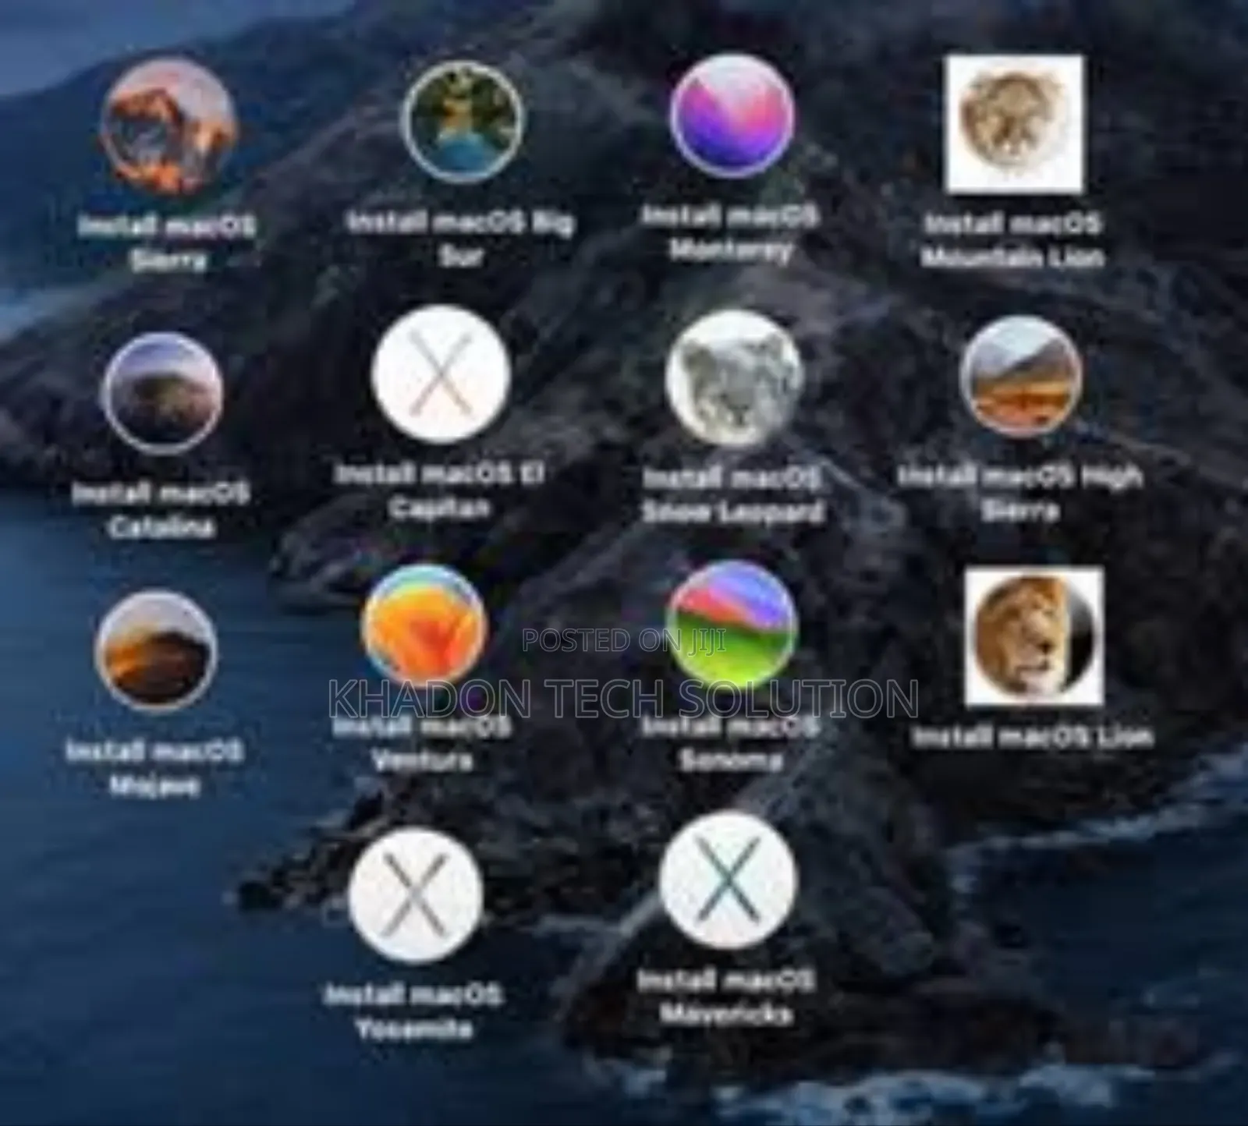Open the Install macOS High Sierra icon
This screenshot has height=1126, width=1248.
1020,377
